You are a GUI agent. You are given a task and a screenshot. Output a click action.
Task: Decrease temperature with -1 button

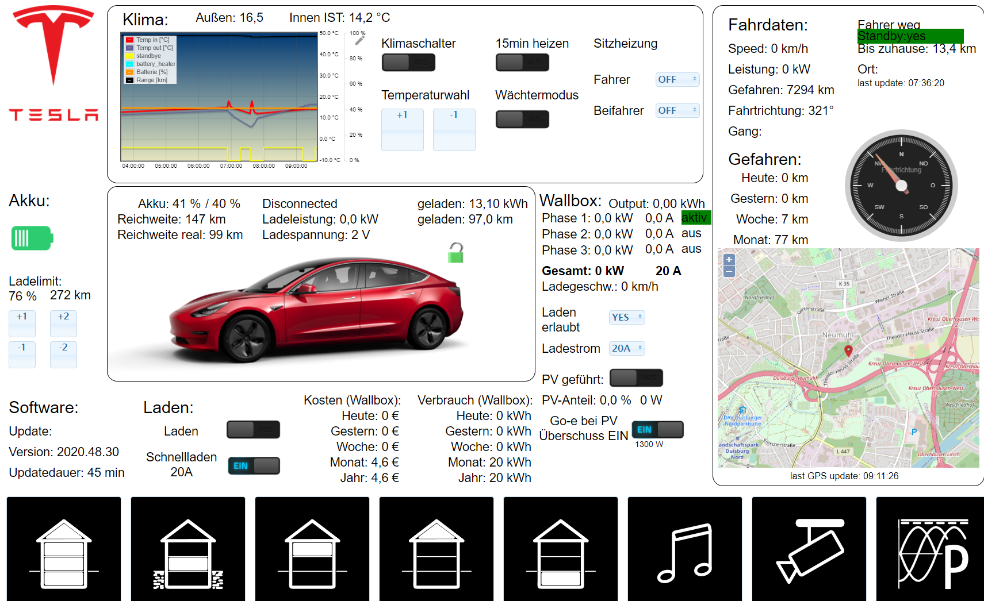pos(454,130)
